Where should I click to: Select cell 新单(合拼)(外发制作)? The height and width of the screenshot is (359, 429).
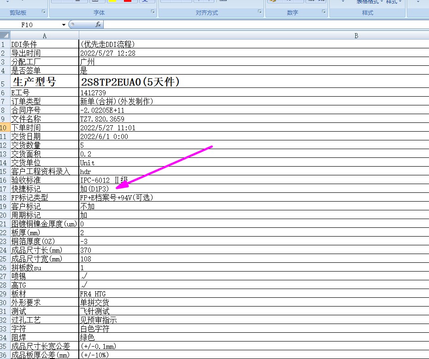pos(254,101)
